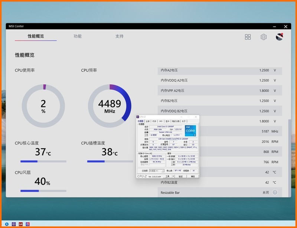Click the 性能概览 section heading
Viewport: 297px width, 228px height.
click(25, 55)
